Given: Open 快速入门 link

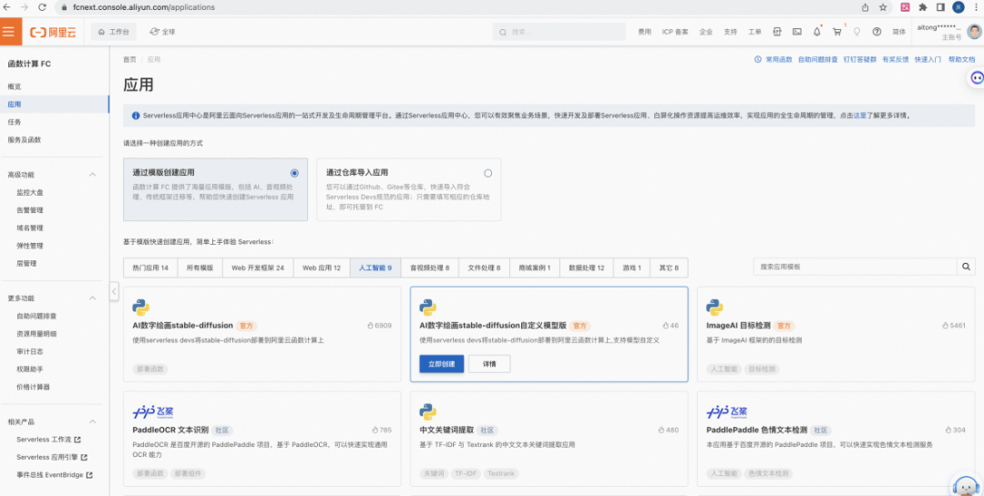Looking at the screenshot, I should click(x=928, y=59).
